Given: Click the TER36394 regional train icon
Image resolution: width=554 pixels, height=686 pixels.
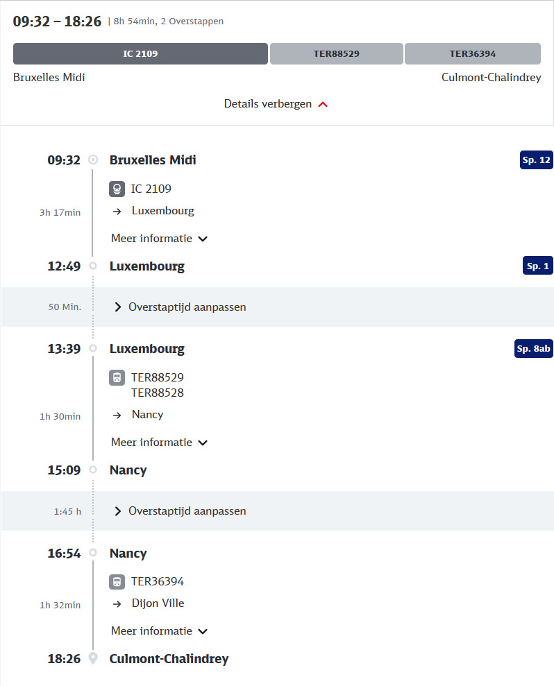Looking at the screenshot, I should 117,582.
